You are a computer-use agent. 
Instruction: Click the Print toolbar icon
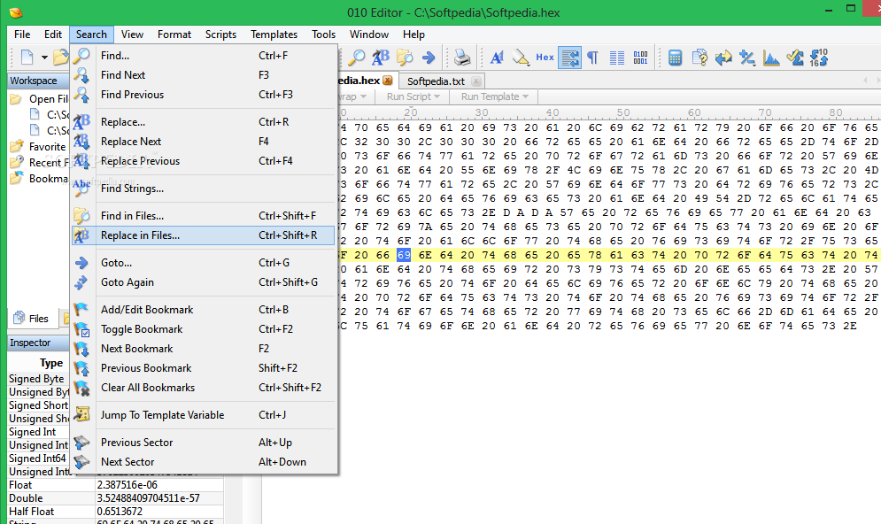[x=462, y=58]
